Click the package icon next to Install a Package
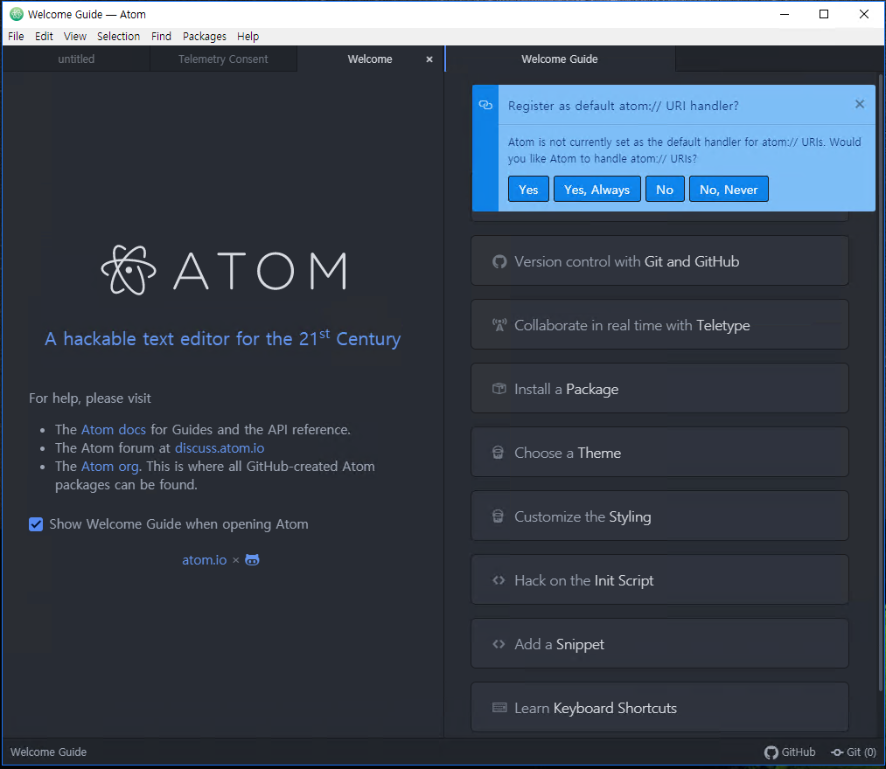886x769 pixels. pos(499,389)
